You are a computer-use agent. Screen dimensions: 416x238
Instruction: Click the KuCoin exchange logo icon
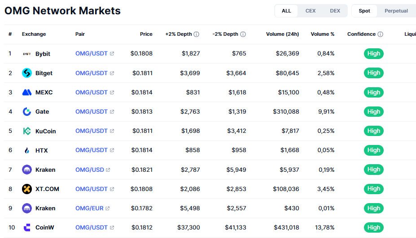click(27, 131)
